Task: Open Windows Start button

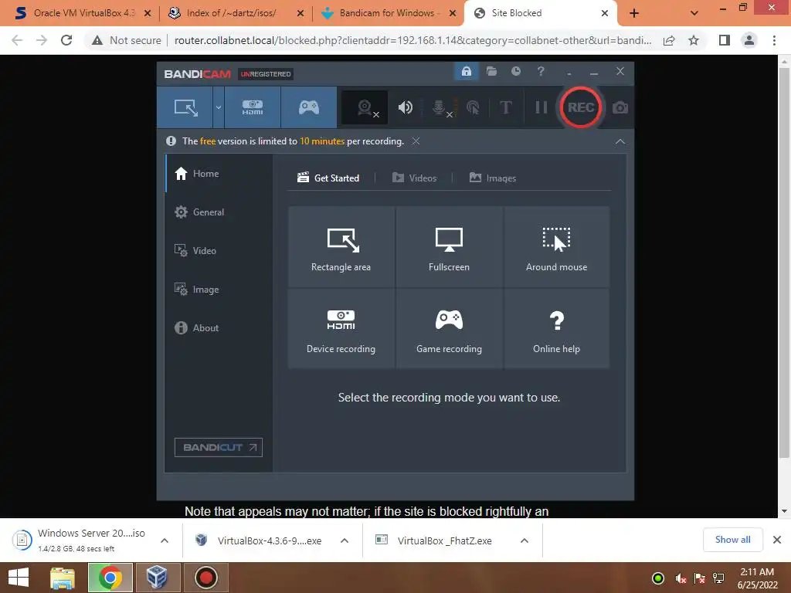Action: (x=19, y=578)
